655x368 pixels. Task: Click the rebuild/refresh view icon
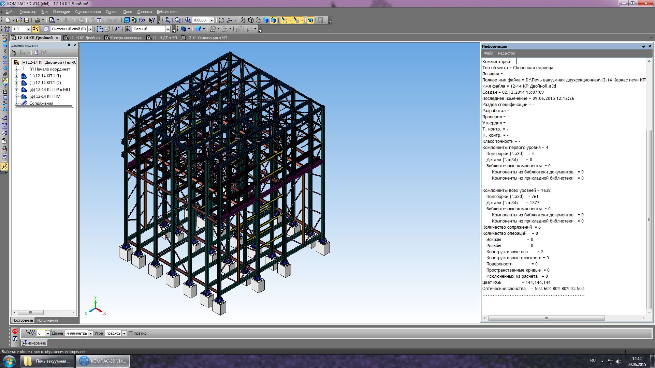coord(221,20)
